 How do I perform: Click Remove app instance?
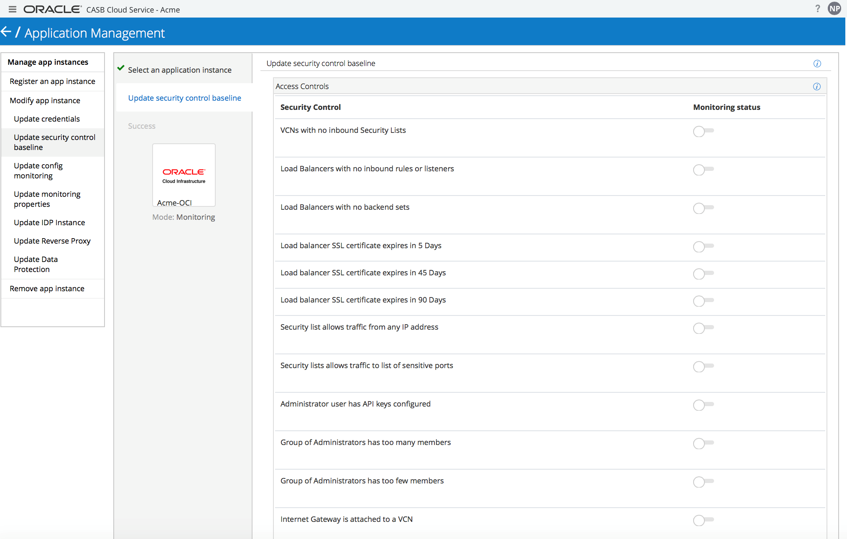coord(47,289)
